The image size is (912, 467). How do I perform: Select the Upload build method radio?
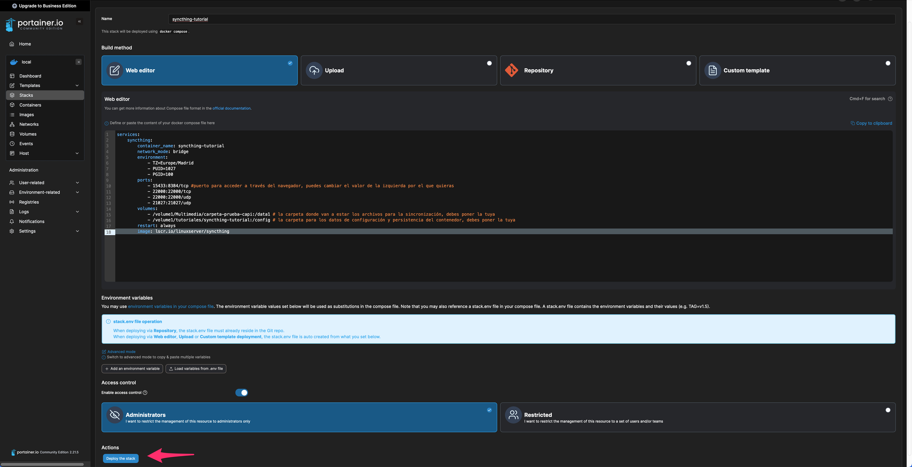pyautogui.click(x=489, y=63)
